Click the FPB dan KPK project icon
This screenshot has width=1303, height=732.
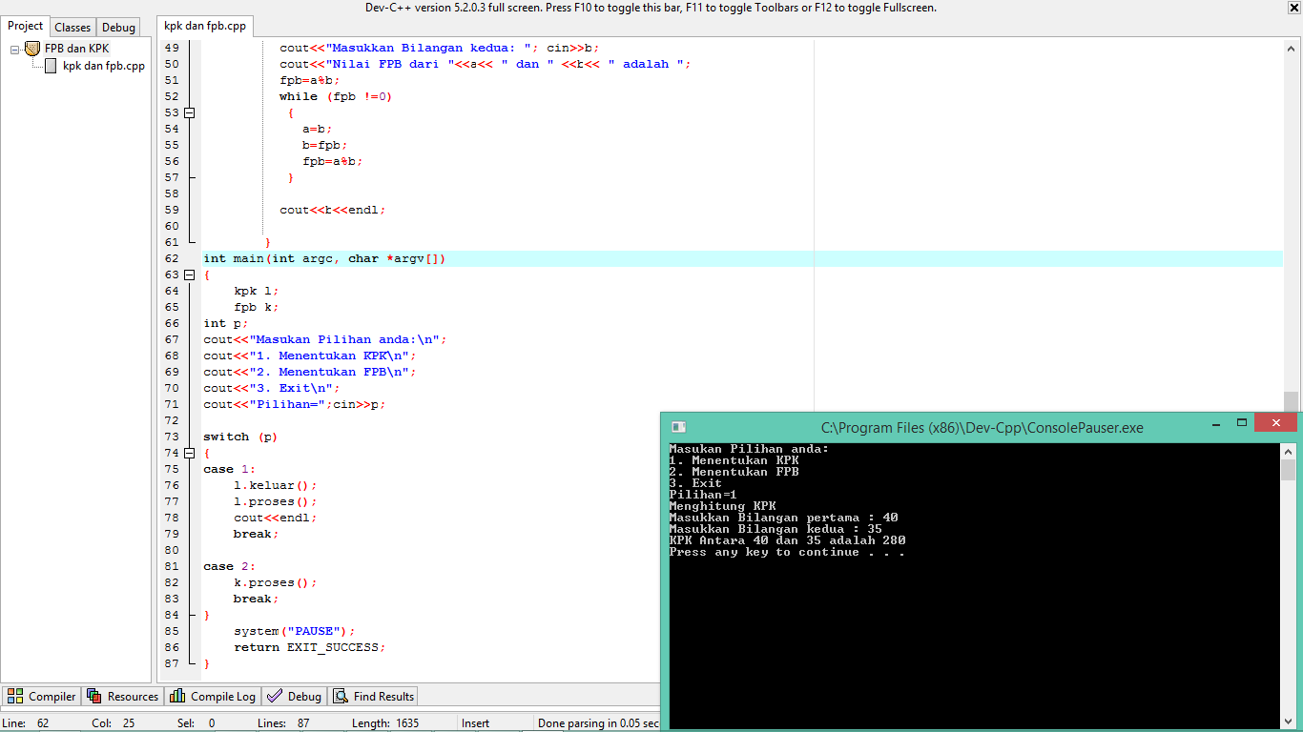pyautogui.click(x=32, y=49)
